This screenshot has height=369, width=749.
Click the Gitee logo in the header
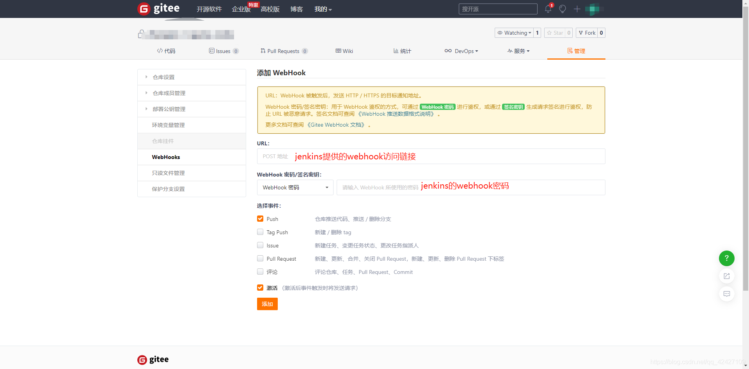click(159, 9)
